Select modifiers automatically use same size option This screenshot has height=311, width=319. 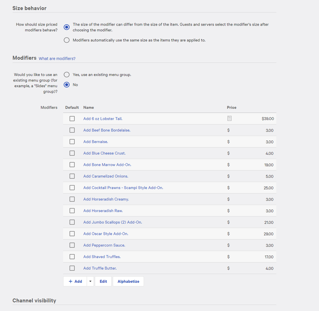click(x=66, y=40)
